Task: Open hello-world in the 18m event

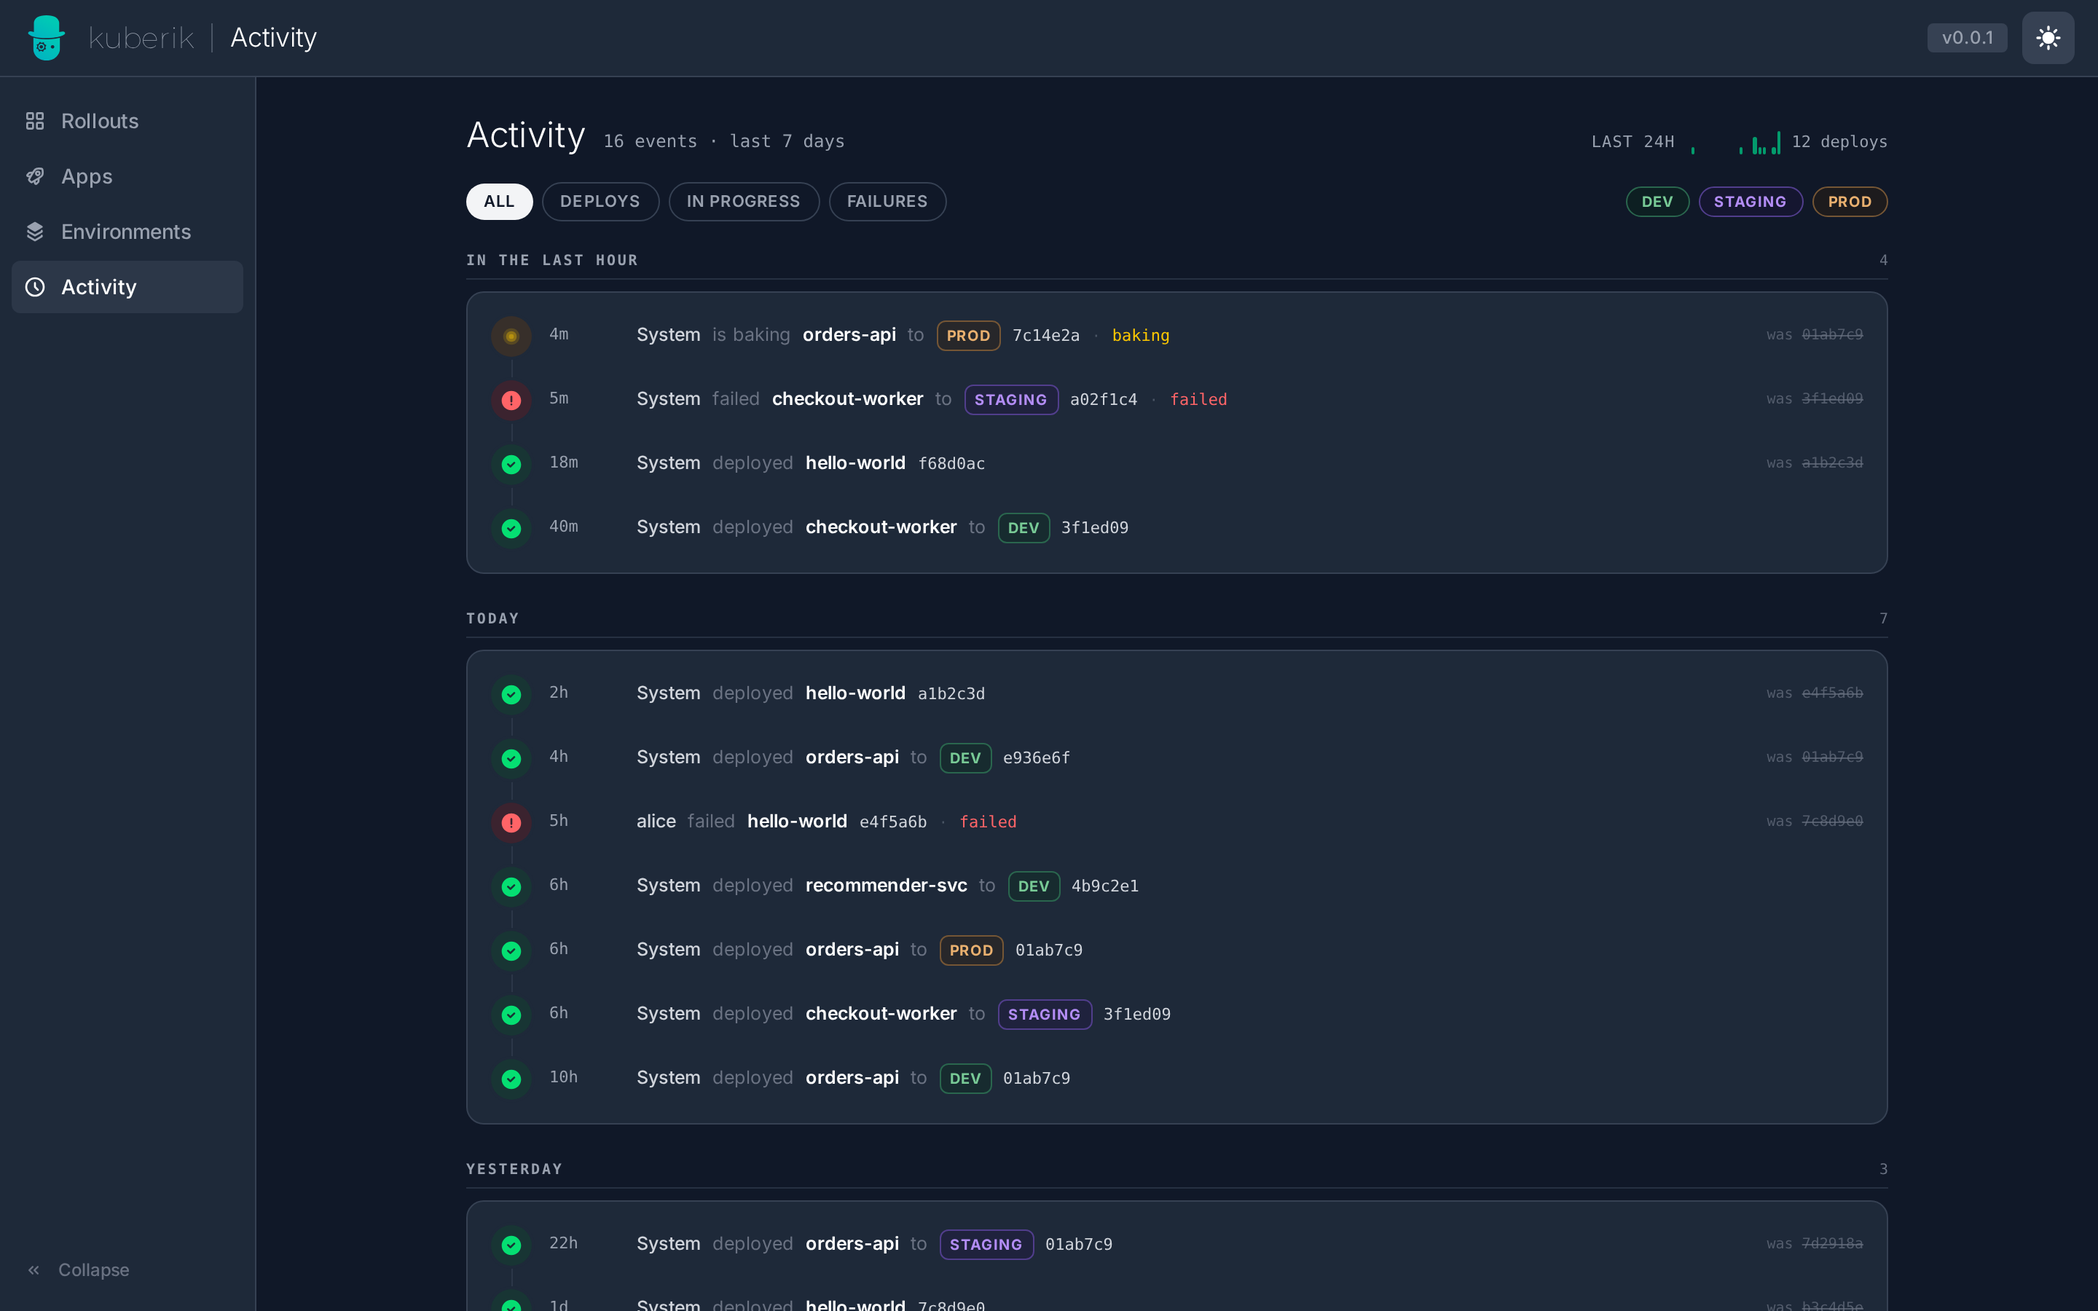Action: (854, 463)
